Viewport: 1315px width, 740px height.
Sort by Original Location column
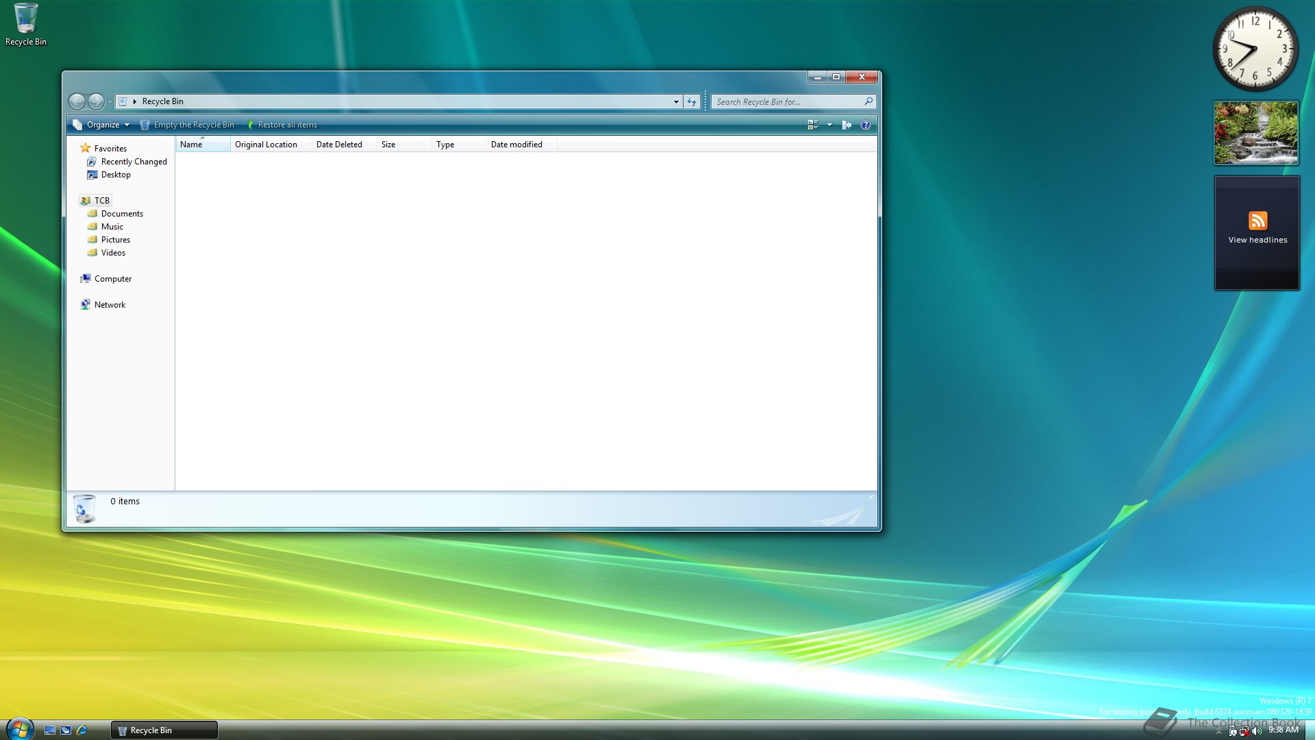(x=271, y=145)
